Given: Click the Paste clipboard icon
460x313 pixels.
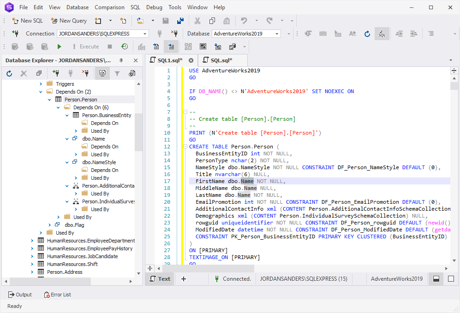Looking at the screenshot, I should 227,21.
